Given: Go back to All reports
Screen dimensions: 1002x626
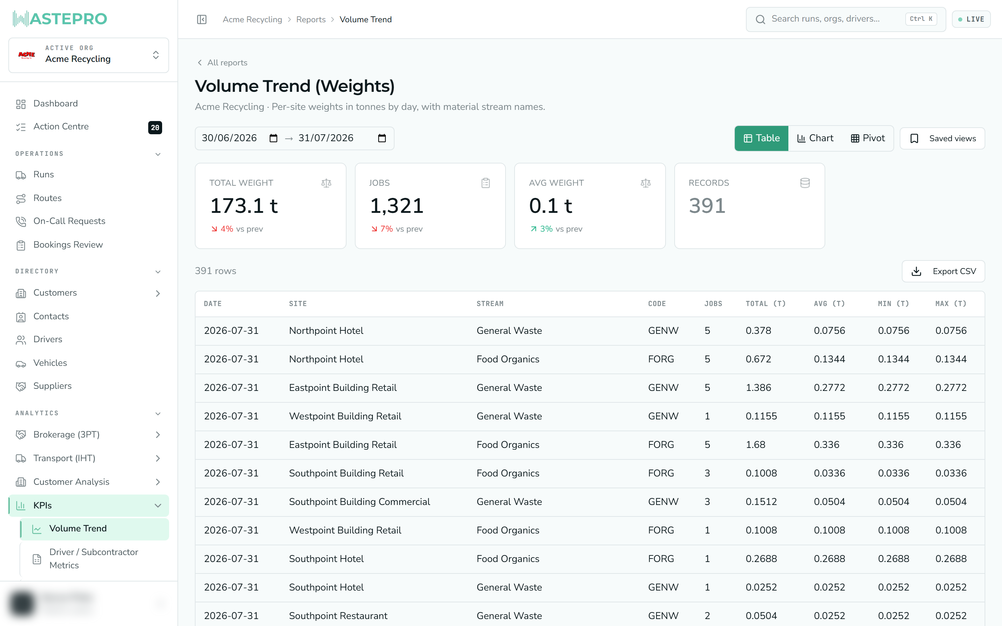Looking at the screenshot, I should (x=222, y=63).
